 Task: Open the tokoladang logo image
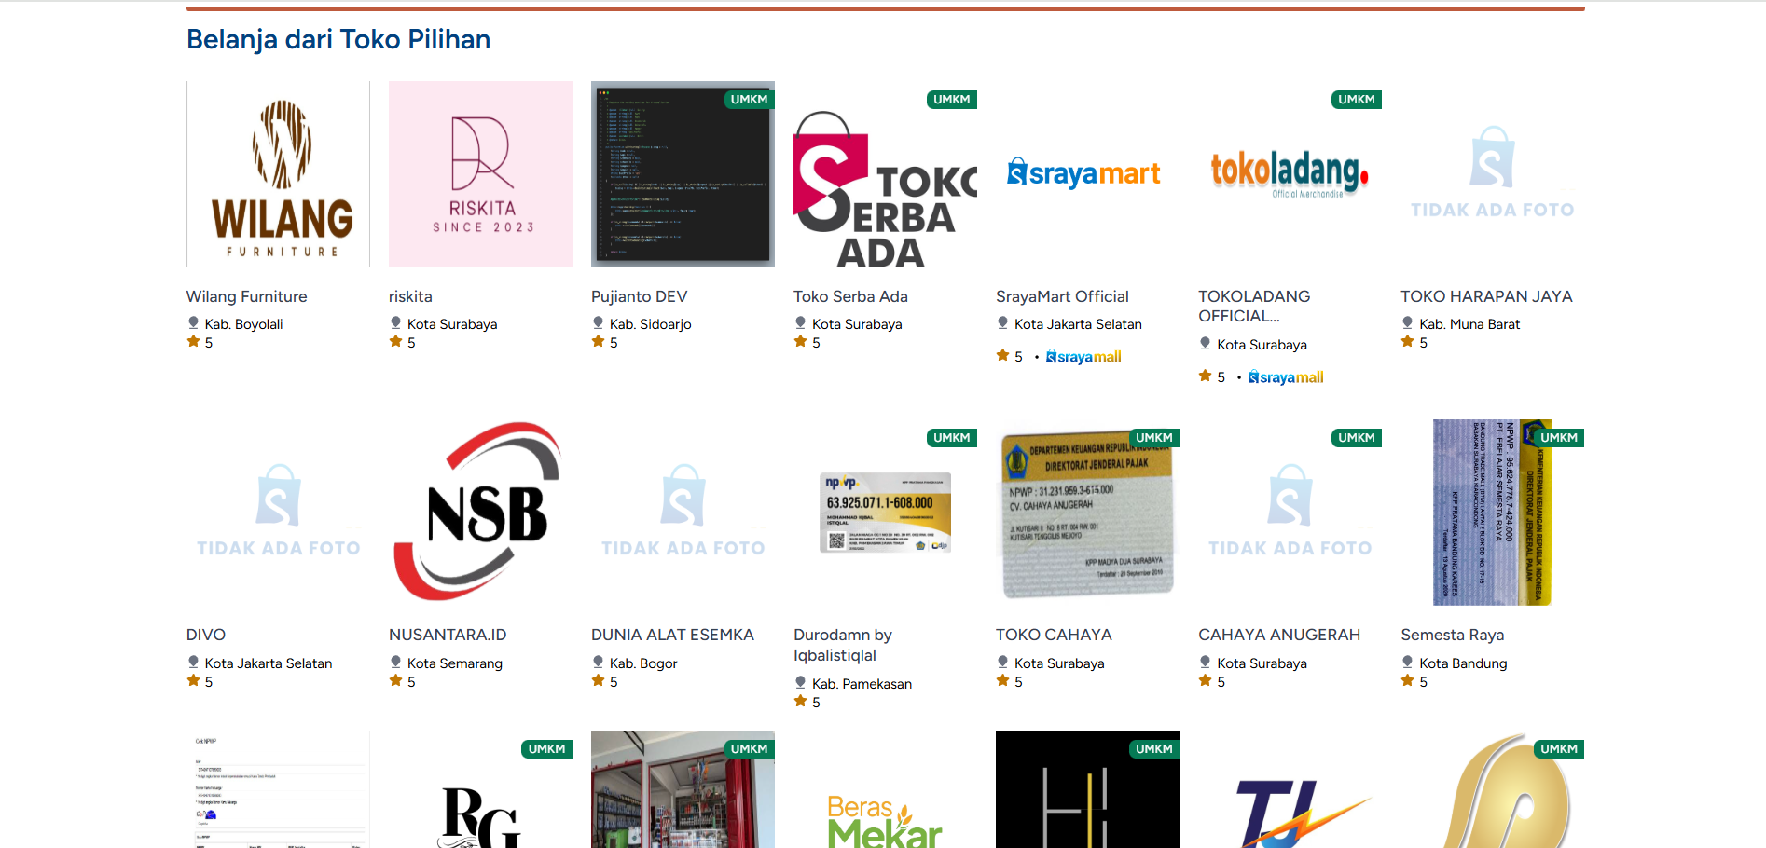(1290, 174)
